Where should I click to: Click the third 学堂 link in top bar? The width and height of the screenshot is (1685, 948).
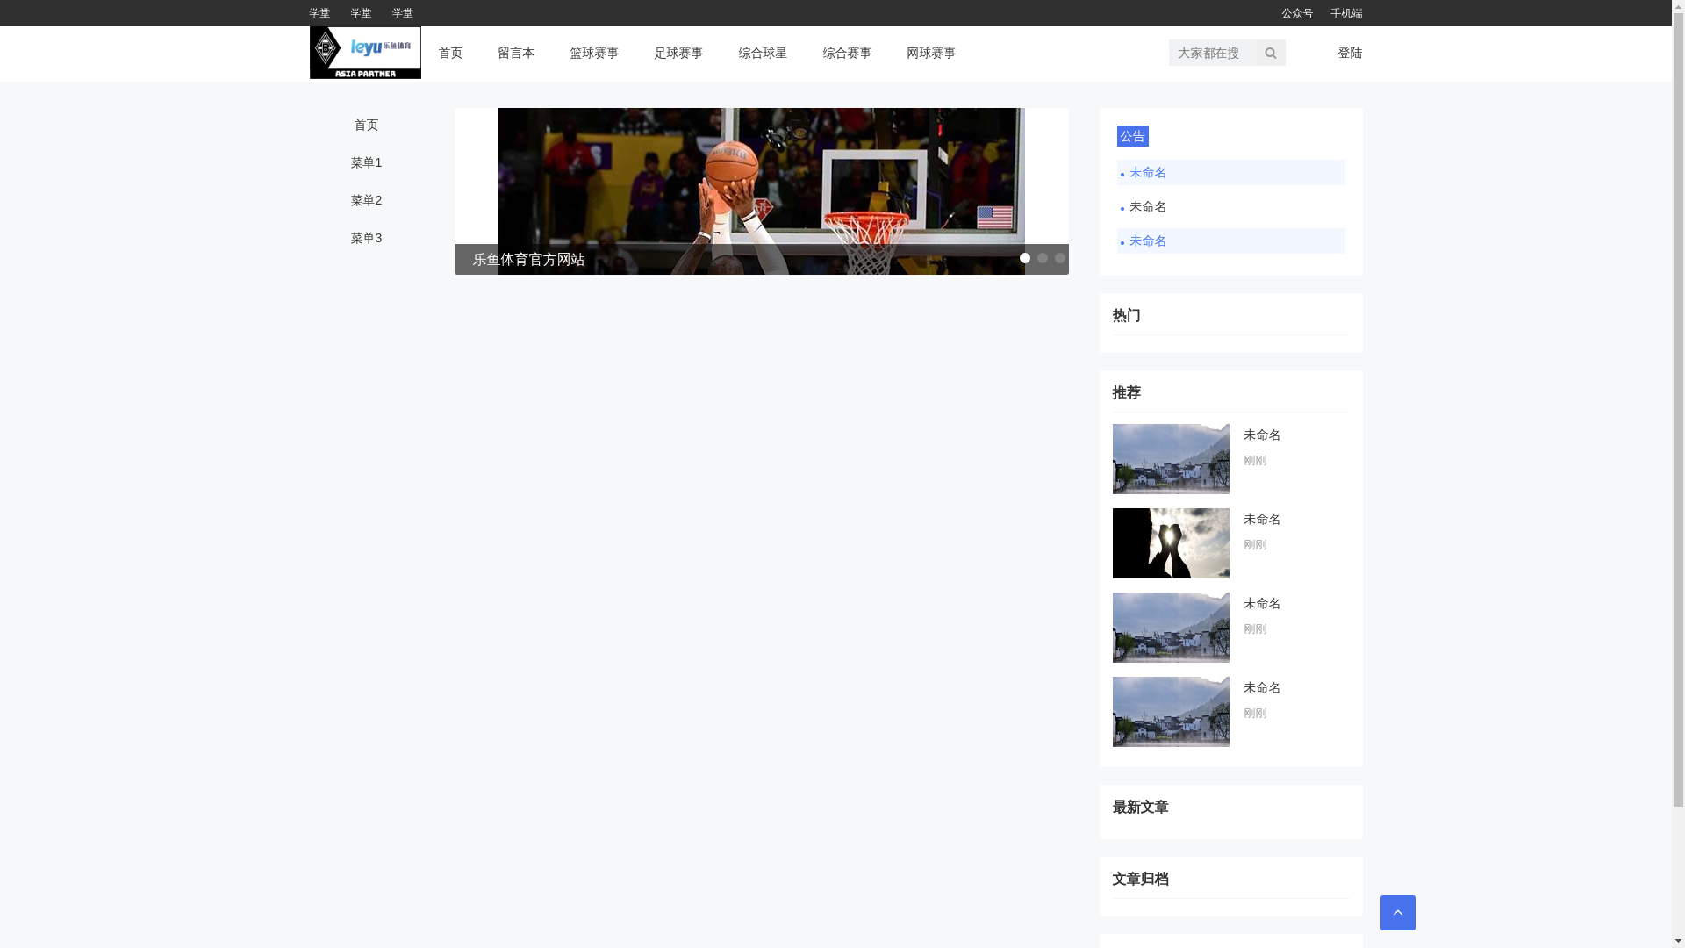click(402, 13)
